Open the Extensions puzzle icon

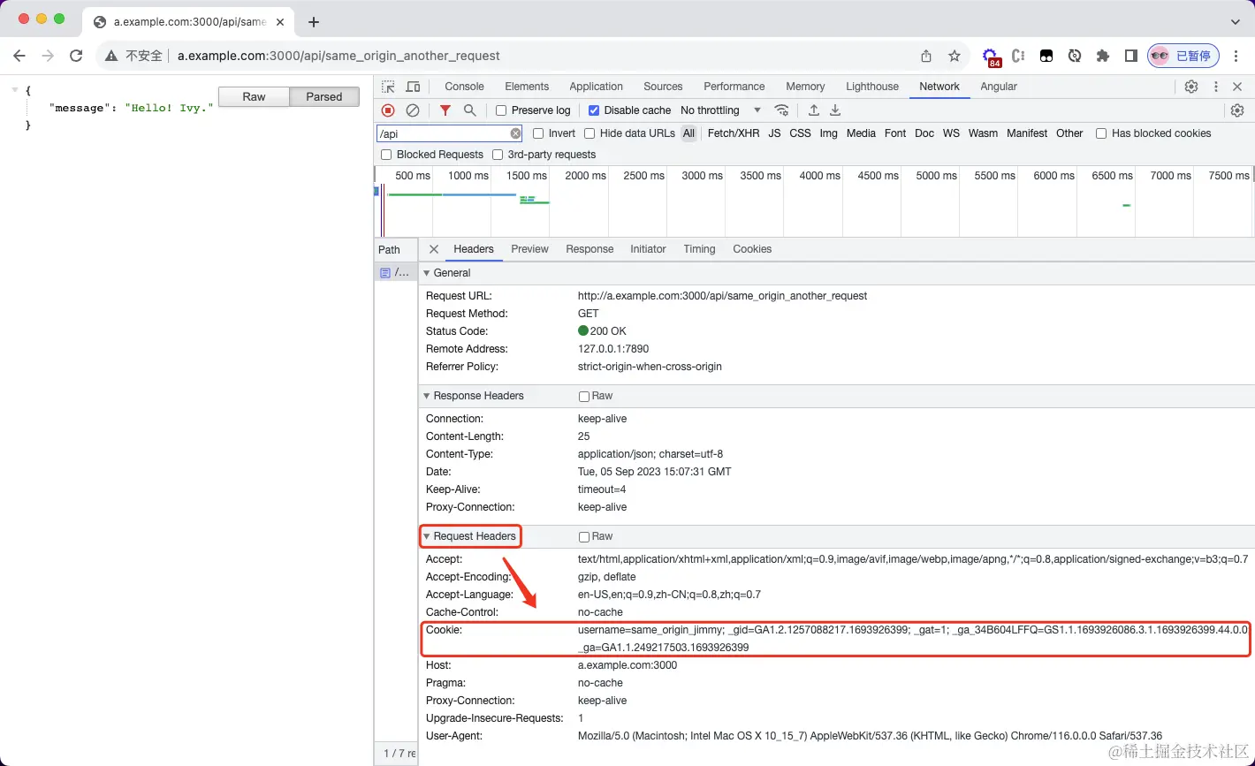(x=1102, y=56)
